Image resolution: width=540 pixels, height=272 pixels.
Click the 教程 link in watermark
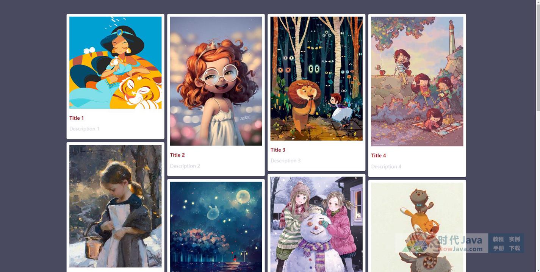(498, 239)
